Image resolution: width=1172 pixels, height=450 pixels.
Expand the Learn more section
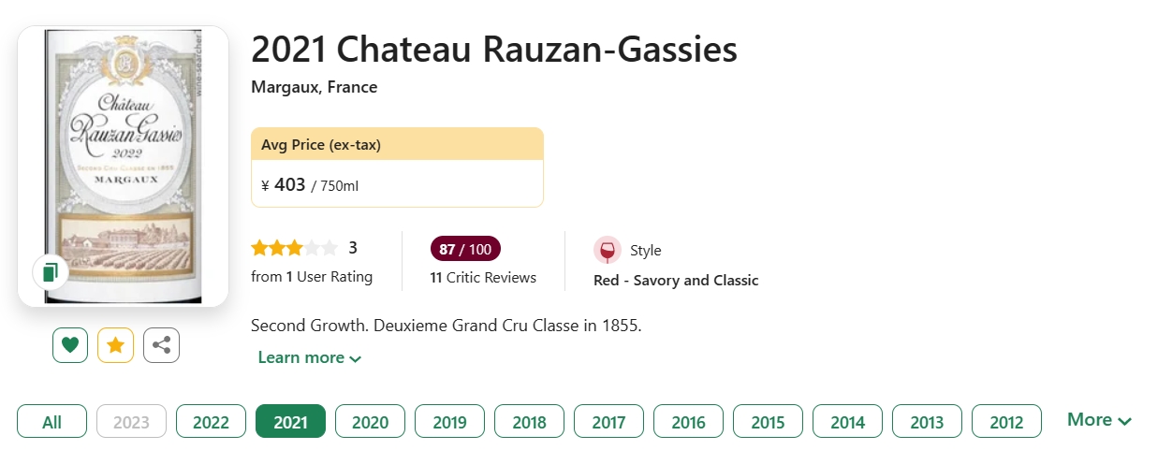click(310, 357)
